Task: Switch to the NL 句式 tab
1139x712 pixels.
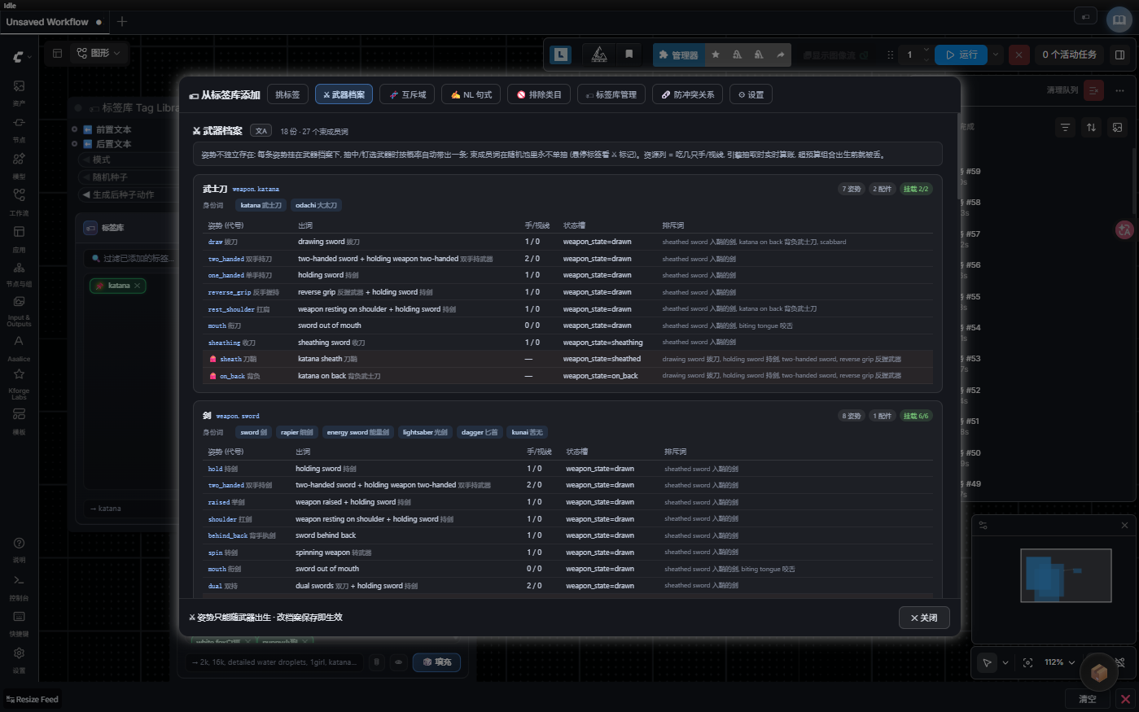Action: [471, 94]
